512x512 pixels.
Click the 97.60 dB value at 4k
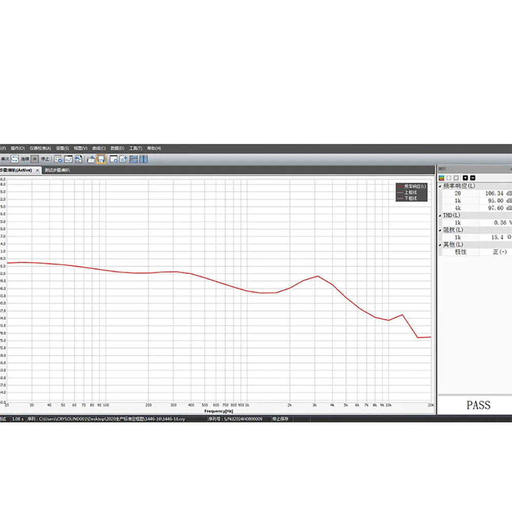point(500,208)
